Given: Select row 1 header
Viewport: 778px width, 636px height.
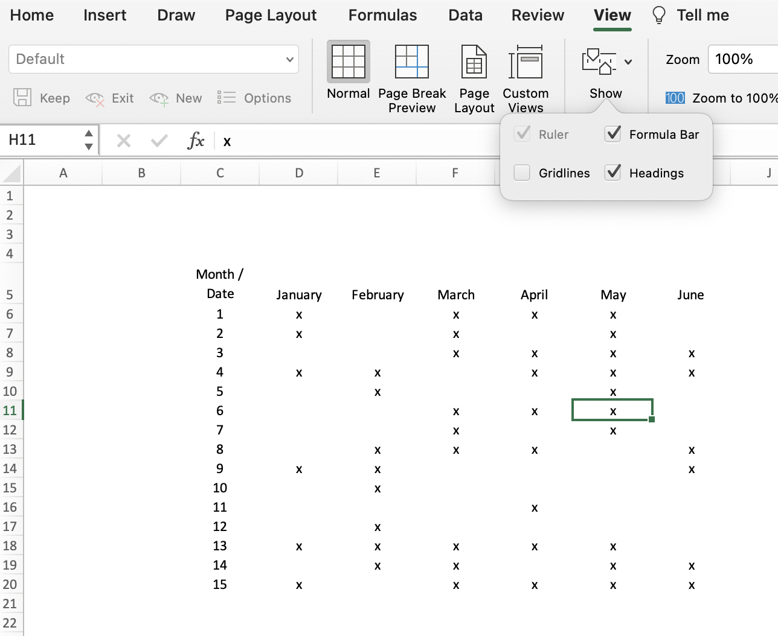Looking at the screenshot, I should click(x=10, y=196).
